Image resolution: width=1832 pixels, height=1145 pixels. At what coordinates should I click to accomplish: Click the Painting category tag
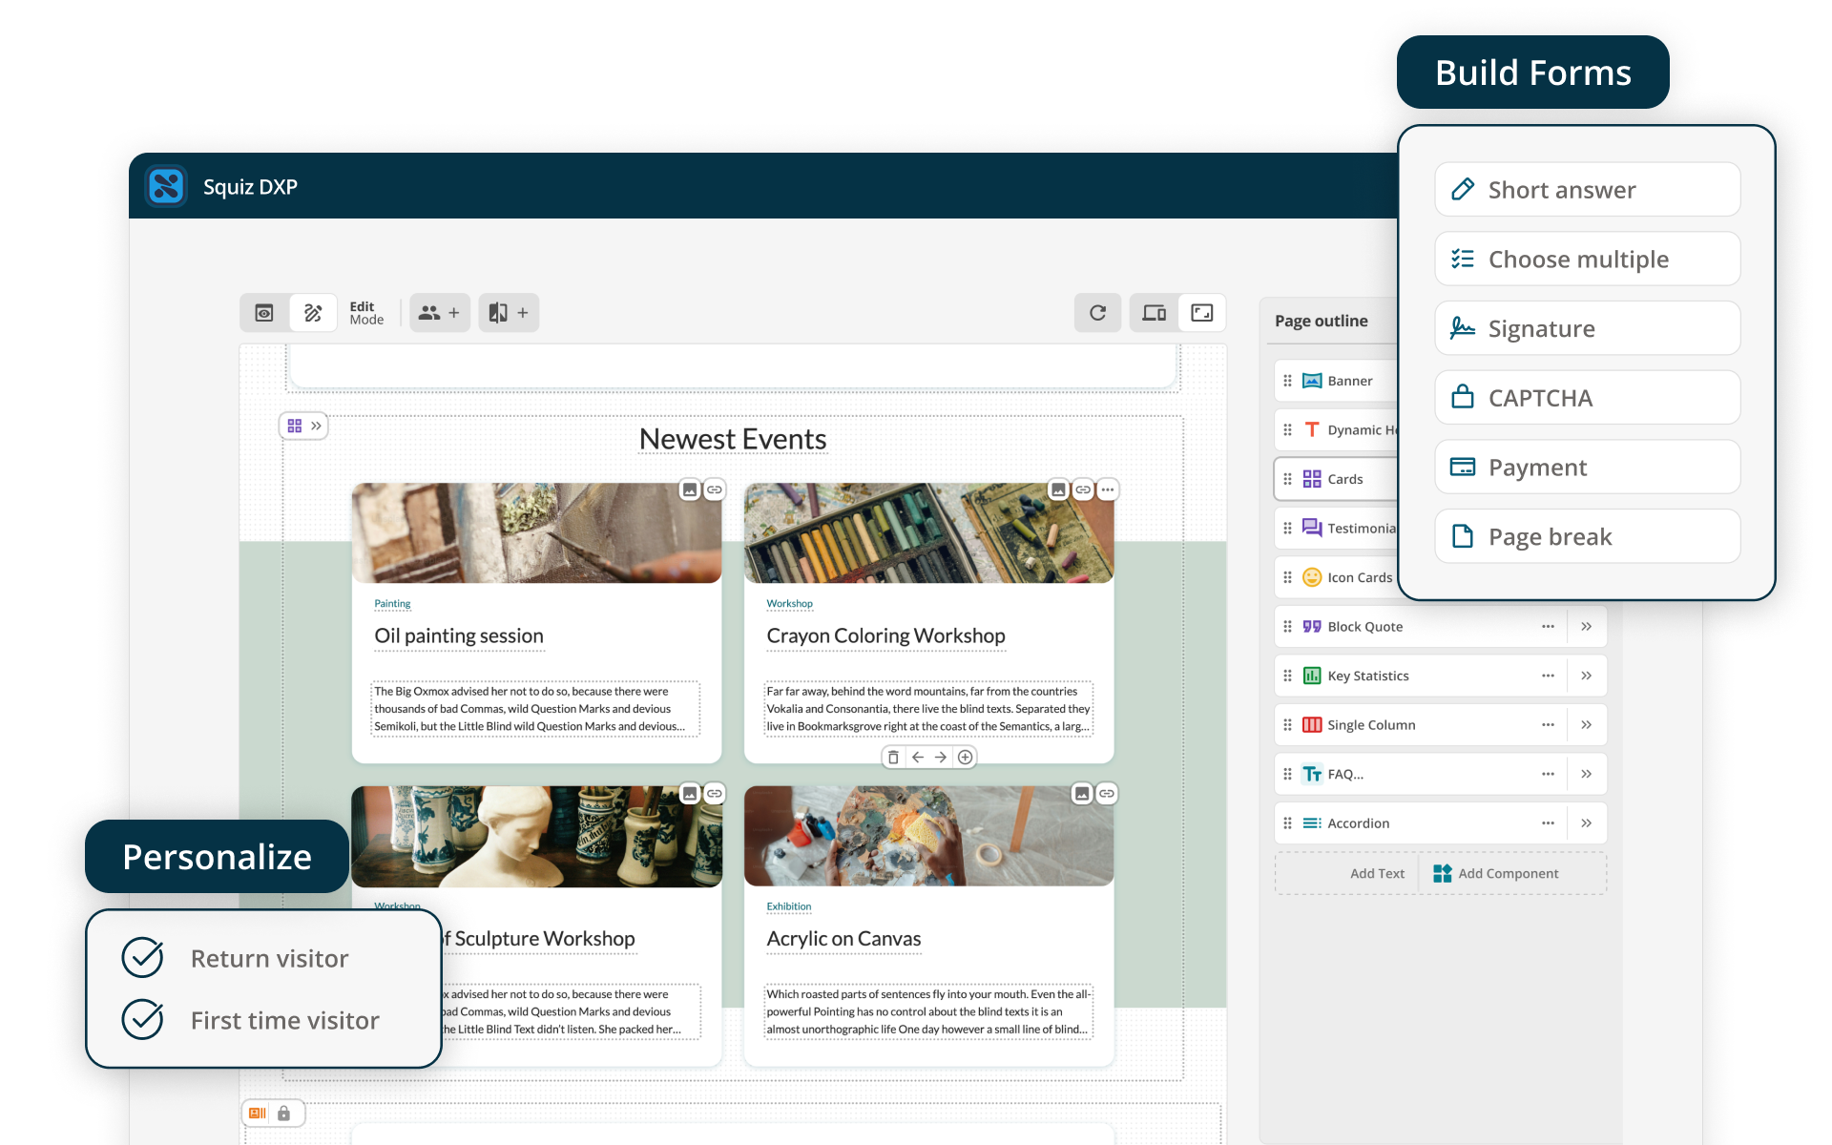(392, 603)
